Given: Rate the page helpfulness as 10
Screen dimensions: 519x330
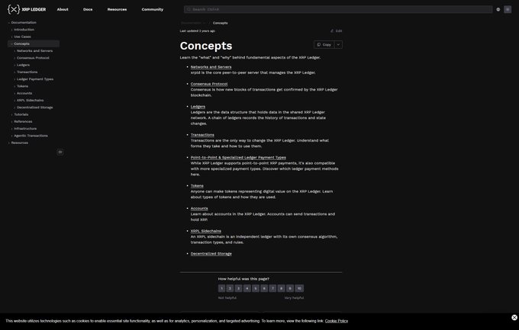Looking at the screenshot, I should pos(299,288).
